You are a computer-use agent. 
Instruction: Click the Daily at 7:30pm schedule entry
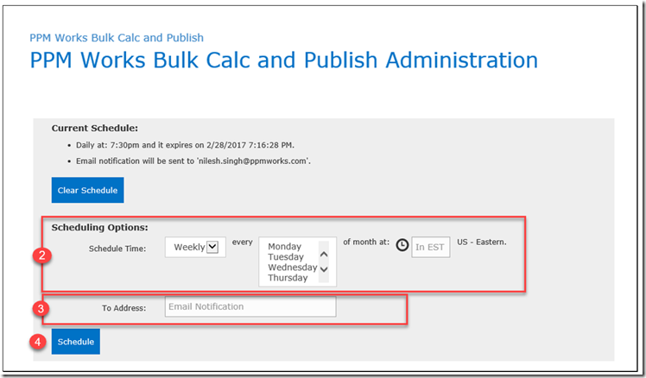point(185,145)
